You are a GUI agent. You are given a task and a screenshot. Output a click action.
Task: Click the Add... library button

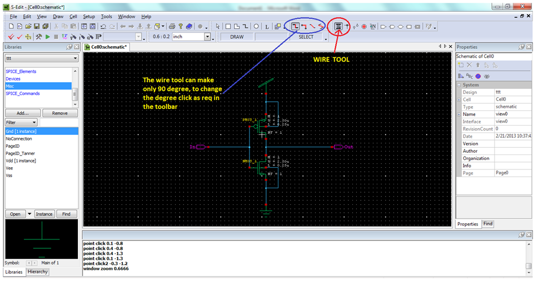point(23,113)
